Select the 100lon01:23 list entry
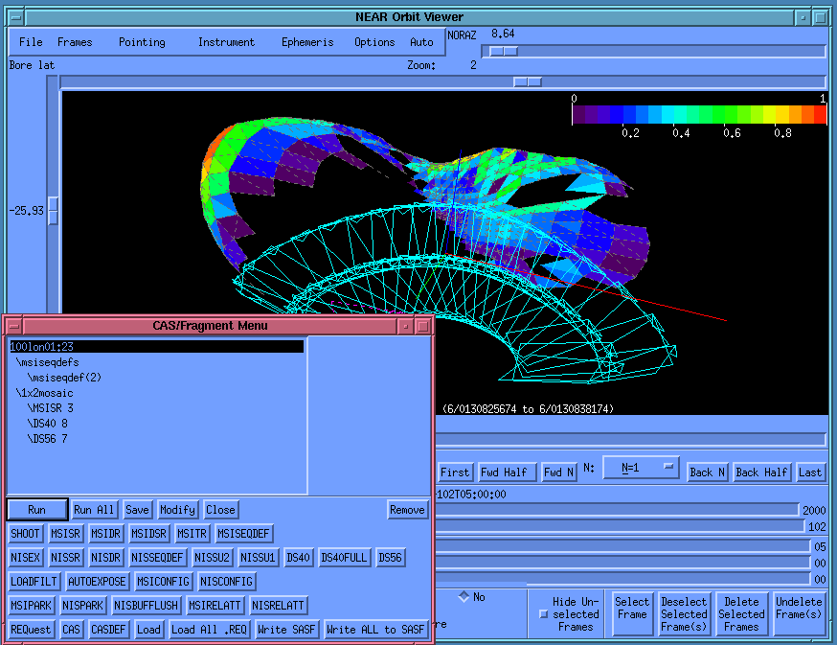The height and width of the screenshot is (645, 837). pyautogui.click(x=157, y=347)
